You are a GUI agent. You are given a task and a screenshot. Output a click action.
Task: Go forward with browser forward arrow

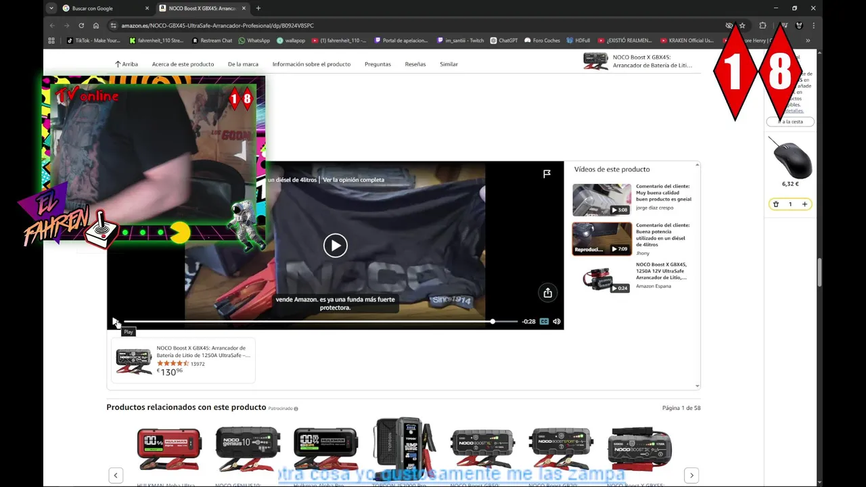coord(66,26)
